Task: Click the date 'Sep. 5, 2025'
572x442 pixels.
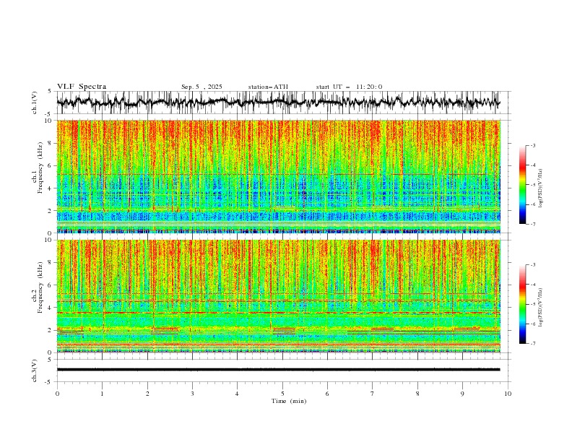Action: [201, 87]
